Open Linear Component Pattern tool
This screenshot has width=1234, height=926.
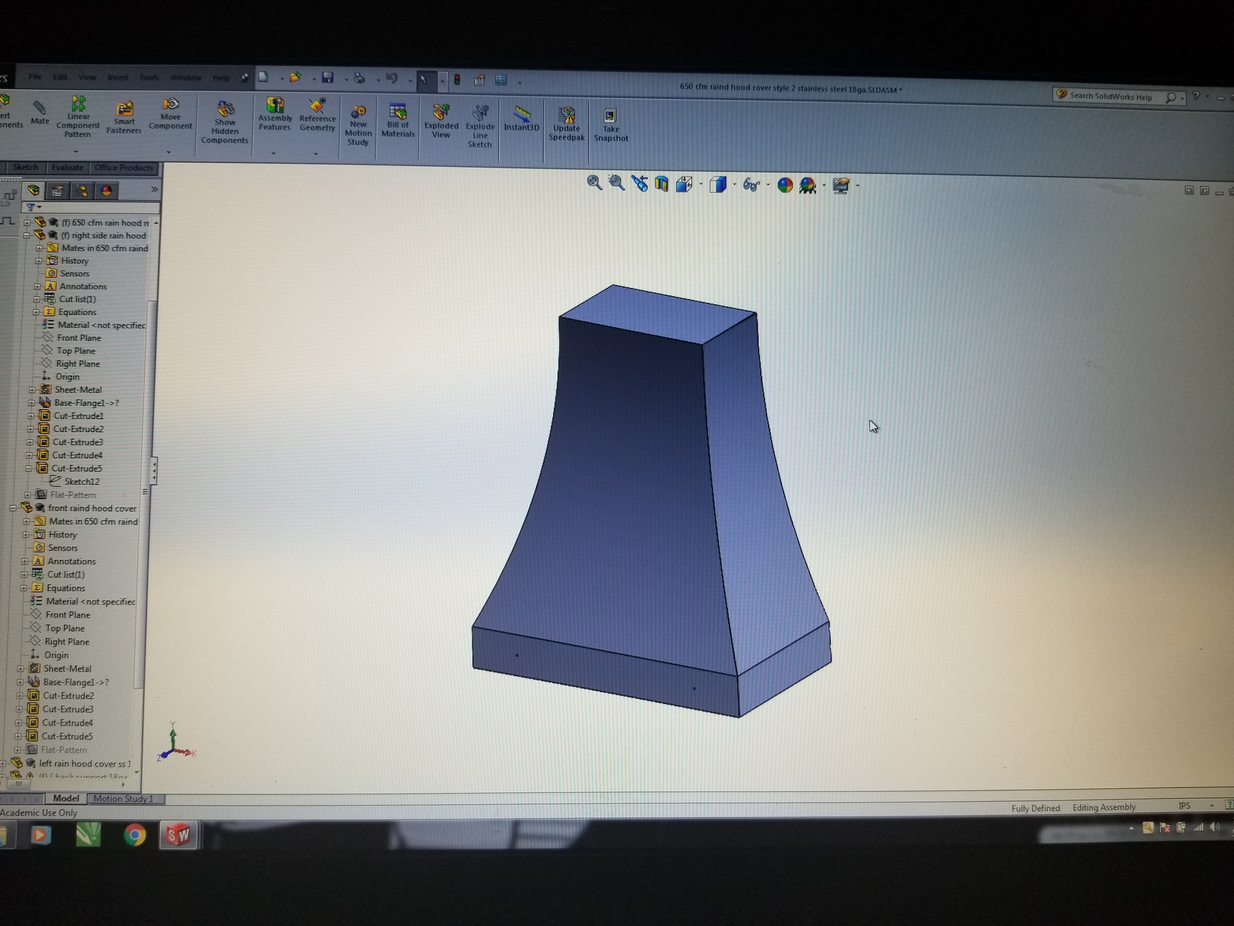(x=77, y=117)
